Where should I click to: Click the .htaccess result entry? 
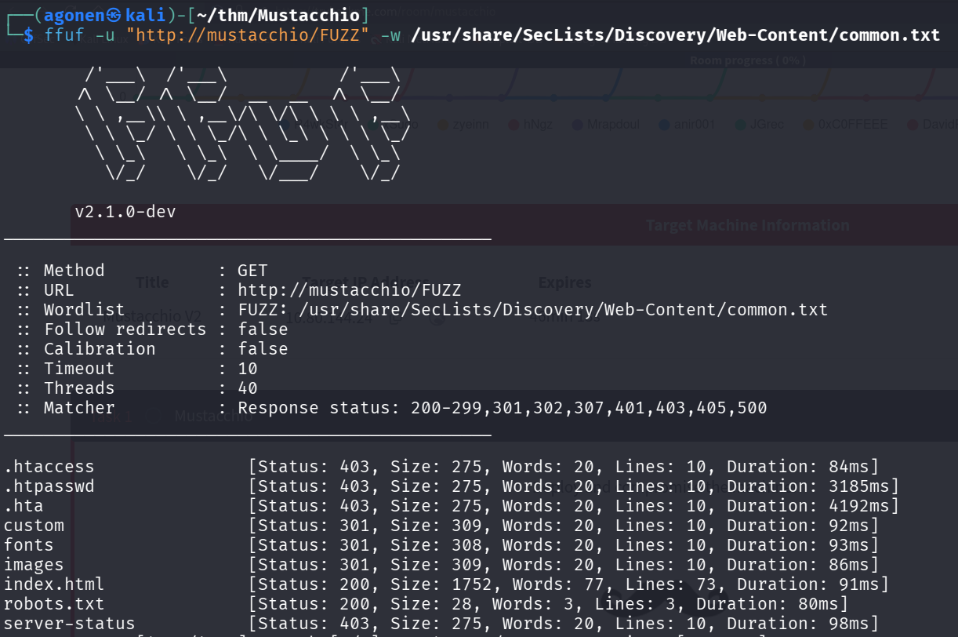pyautogui.click(x=49, y=467)
